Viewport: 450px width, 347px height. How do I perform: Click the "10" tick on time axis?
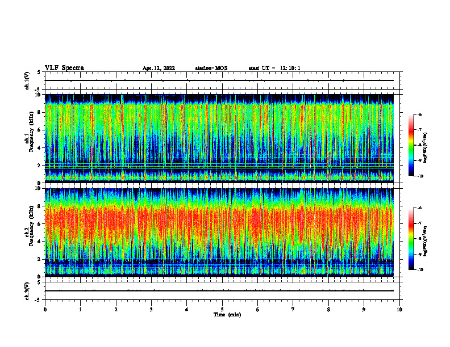pyautogui.click(x=399, y=310)
